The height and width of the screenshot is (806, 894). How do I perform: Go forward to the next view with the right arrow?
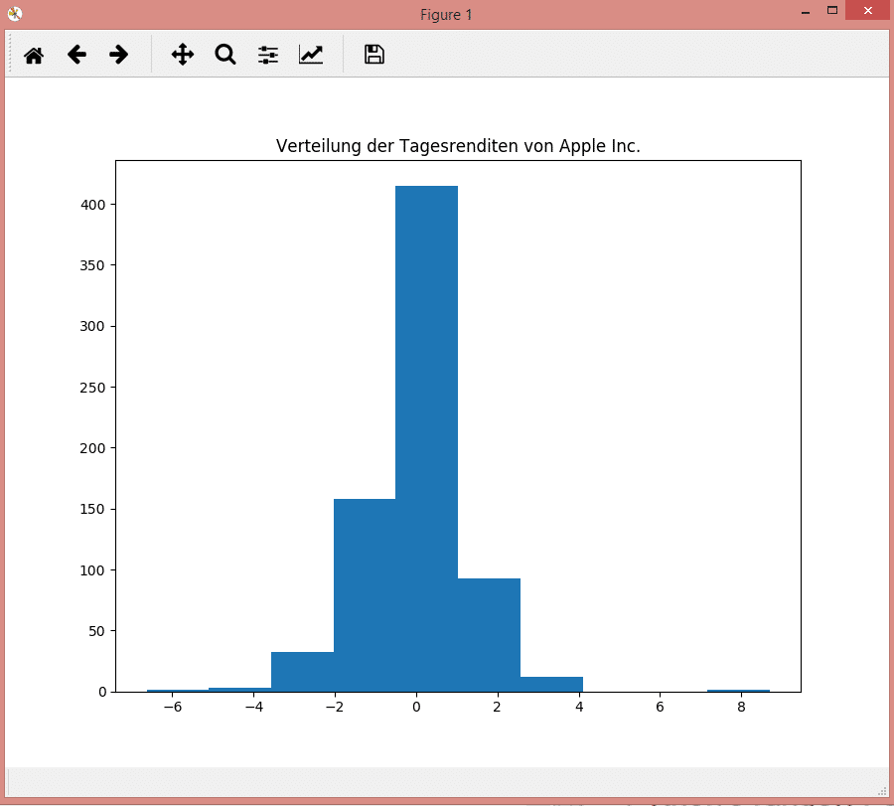click(x=118, y=55)
